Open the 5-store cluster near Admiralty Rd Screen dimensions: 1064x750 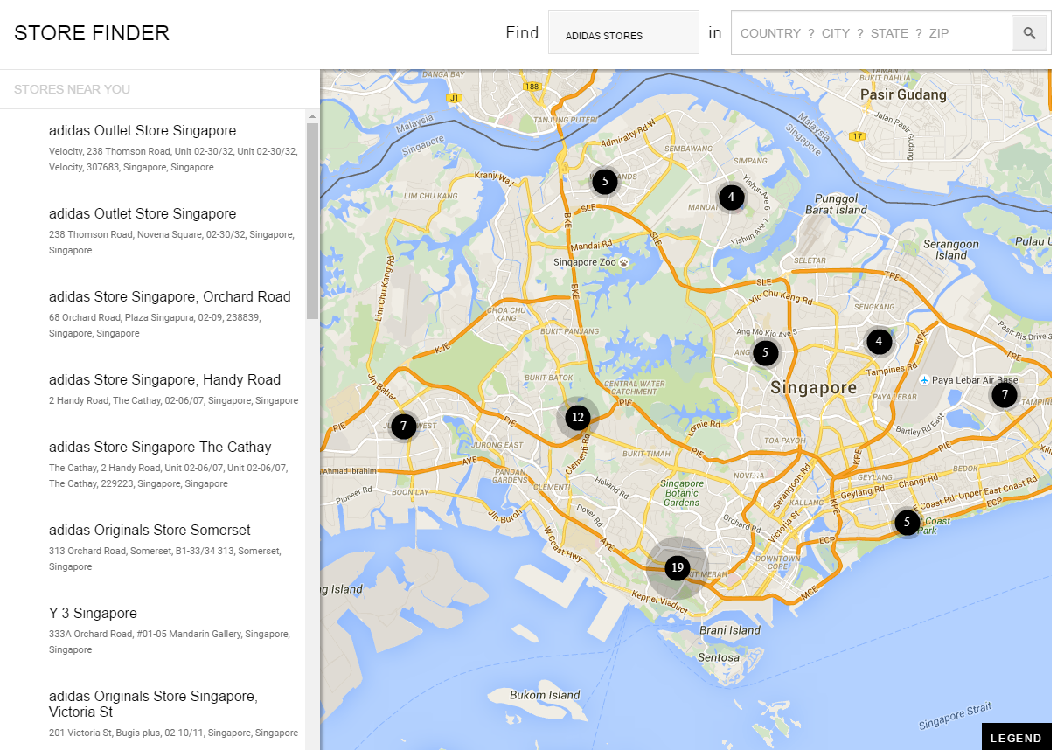604,181
